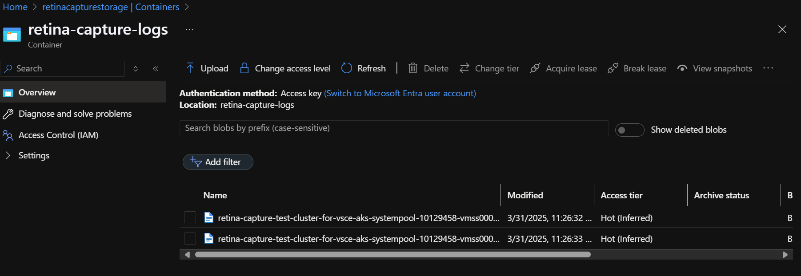Screen dimensions: 801x276
Task: Close the container blade with X
Action: point(782,29)
